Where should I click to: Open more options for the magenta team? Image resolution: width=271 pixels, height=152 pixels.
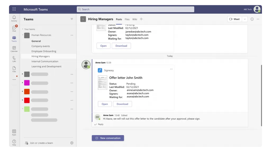[x=72, y=83]
